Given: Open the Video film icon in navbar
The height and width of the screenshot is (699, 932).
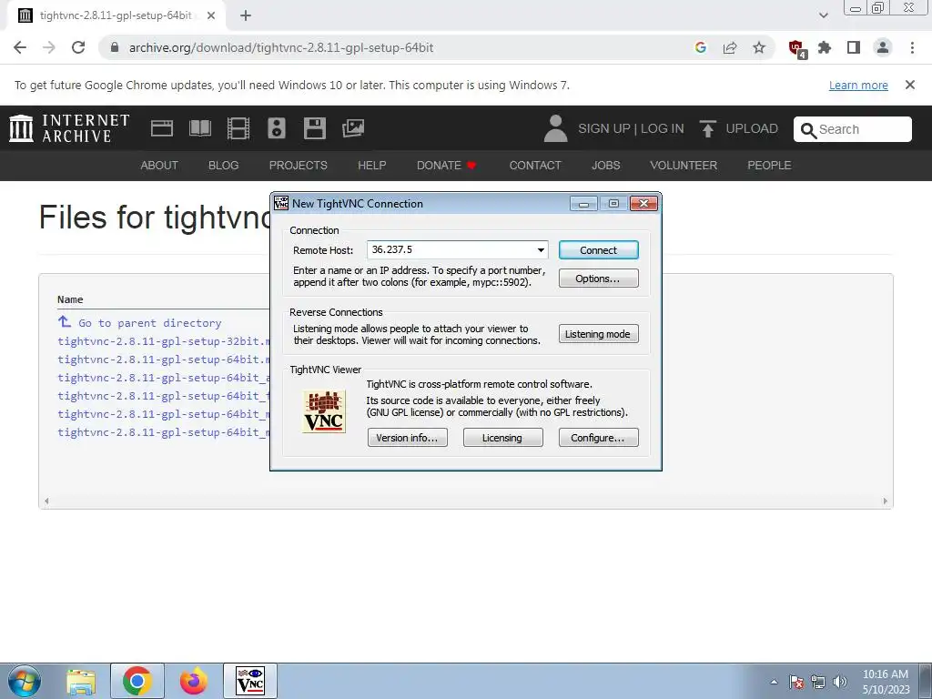Looking at the screenshot, I should (238, 128).
